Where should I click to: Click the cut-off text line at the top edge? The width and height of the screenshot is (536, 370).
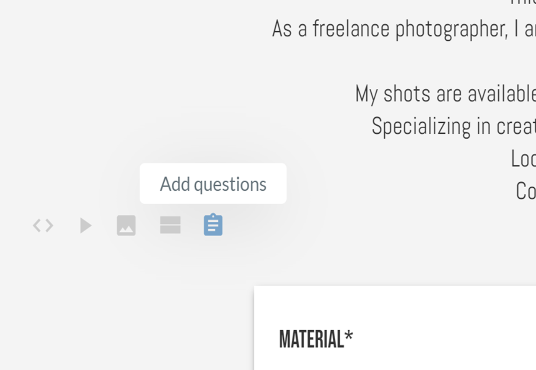[523, 3]
